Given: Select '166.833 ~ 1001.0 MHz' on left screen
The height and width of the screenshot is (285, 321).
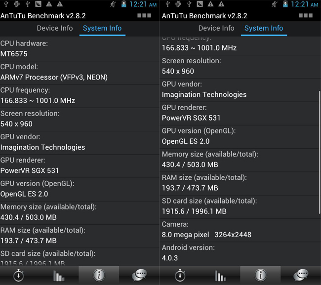Looking at the screenshot, I should [x=38, y=101].
